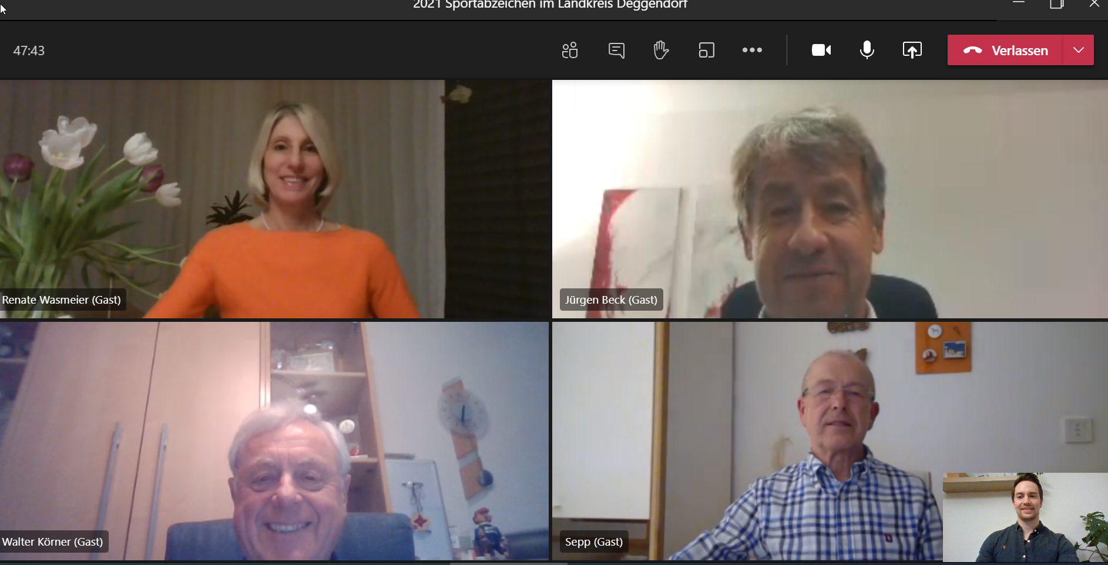Expand the Verlassen dropdown arrow
The width and height of the screenshot is (1108, 565).
(x=1079, y=51)
